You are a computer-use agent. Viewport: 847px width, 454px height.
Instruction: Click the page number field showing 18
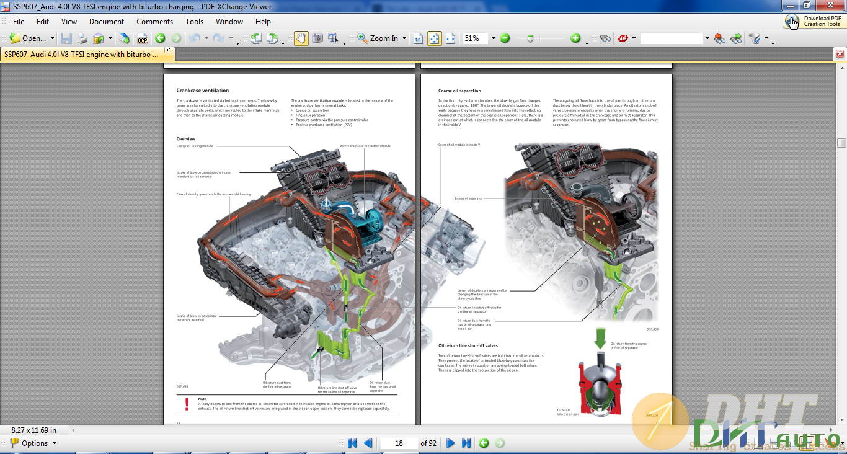(399, 443)
